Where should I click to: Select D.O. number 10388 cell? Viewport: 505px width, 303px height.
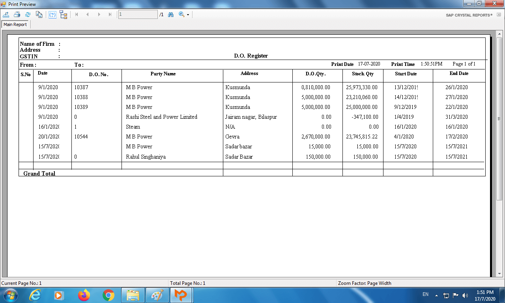(x=81, y=97)
